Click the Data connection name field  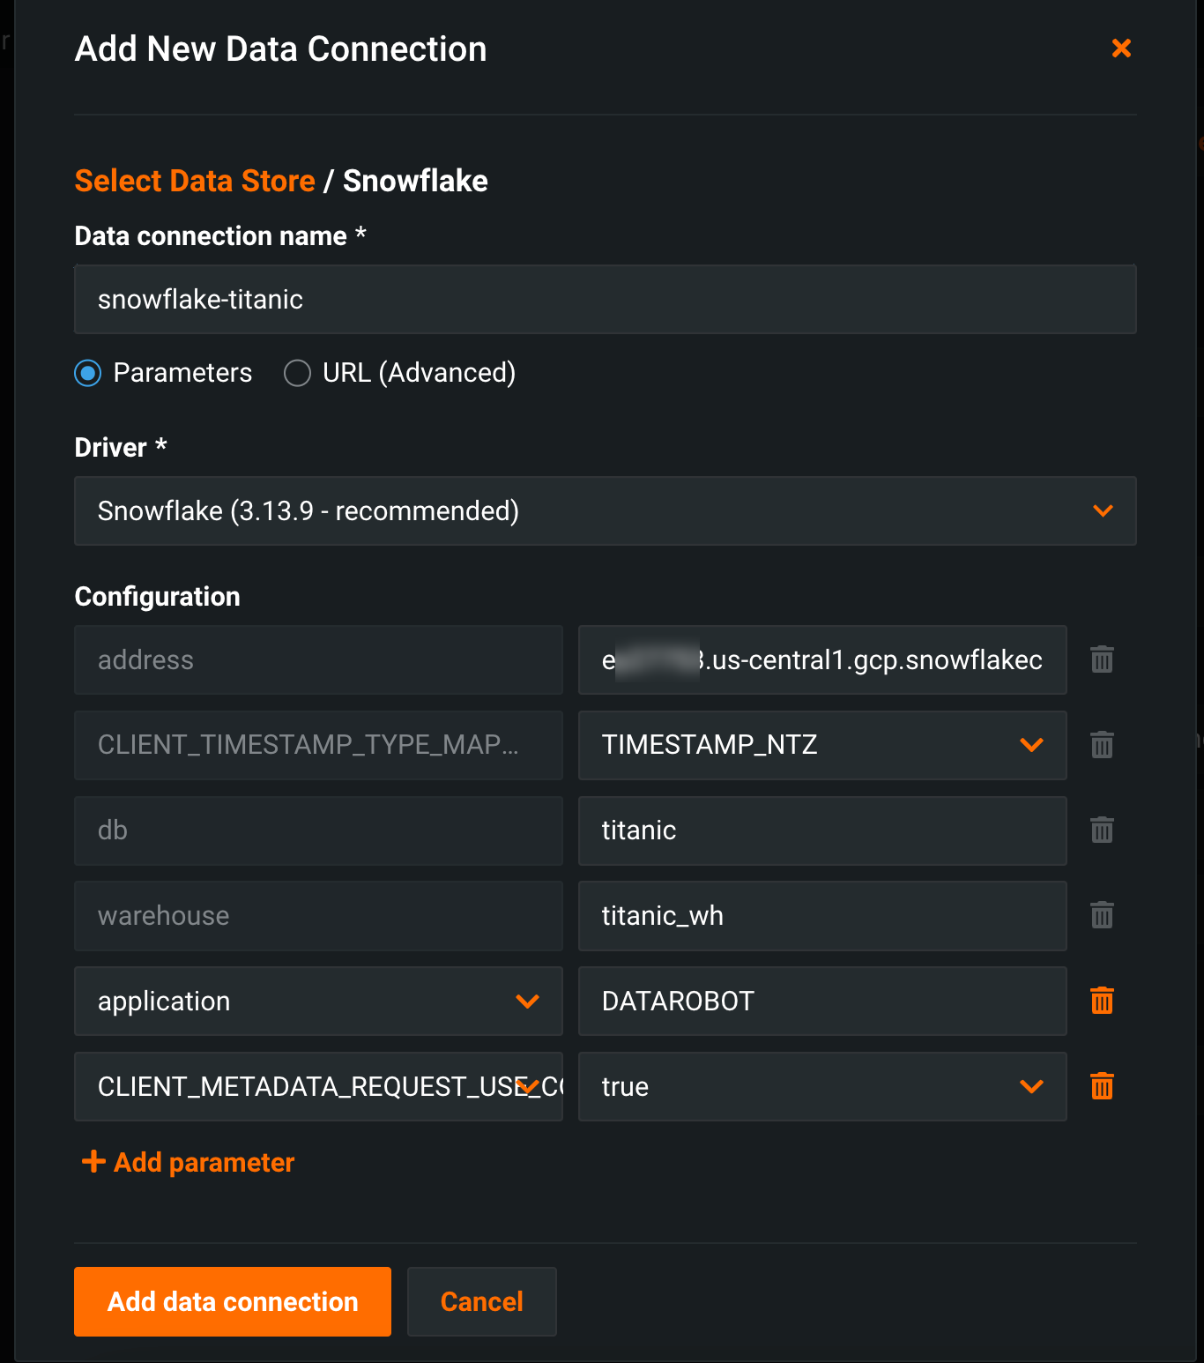(x=605, y=300)
